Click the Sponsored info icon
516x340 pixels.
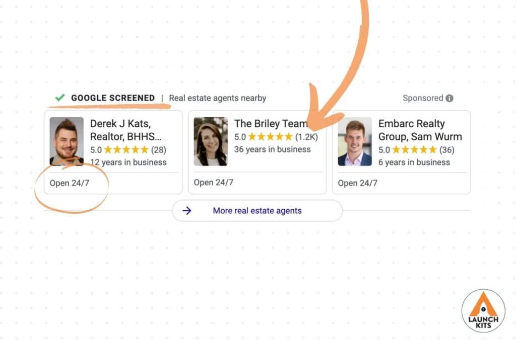(449, 98)
